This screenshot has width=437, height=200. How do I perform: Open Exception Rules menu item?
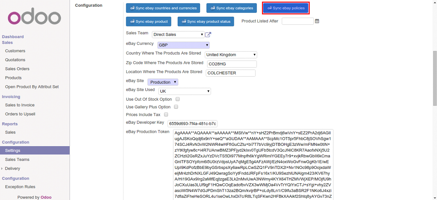coord(20,187)
